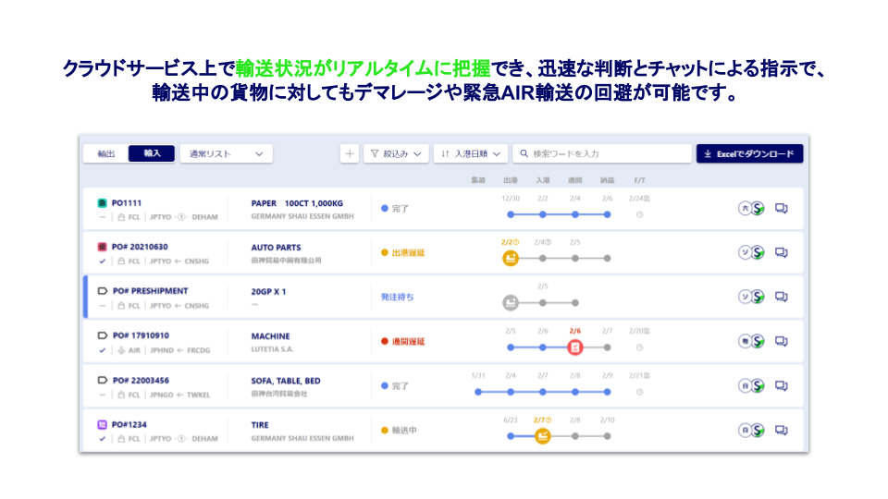Screen dimensions: 888x499
Task: Click the orange ship marker in PO# 20210630 timeline
Action: pos(511,258)
